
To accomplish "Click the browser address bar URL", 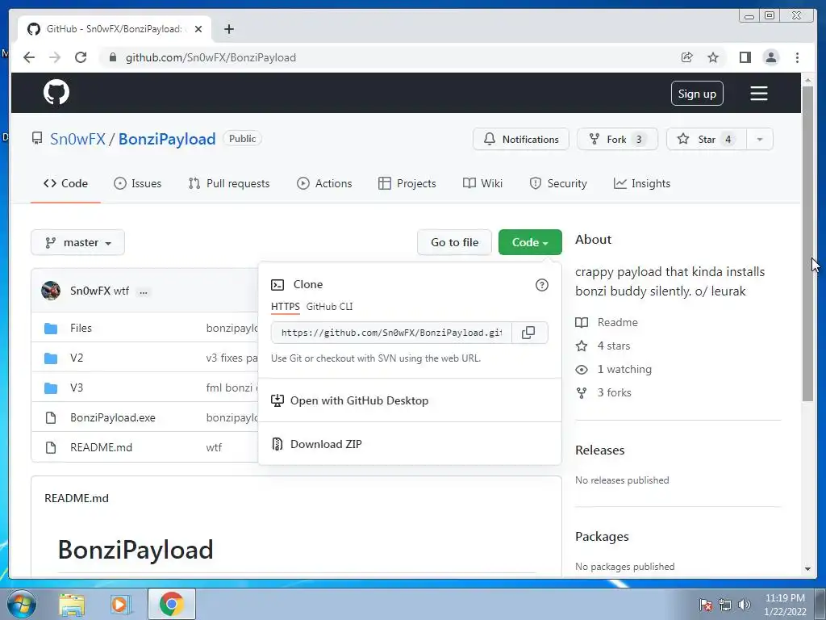I will point(211,57).
